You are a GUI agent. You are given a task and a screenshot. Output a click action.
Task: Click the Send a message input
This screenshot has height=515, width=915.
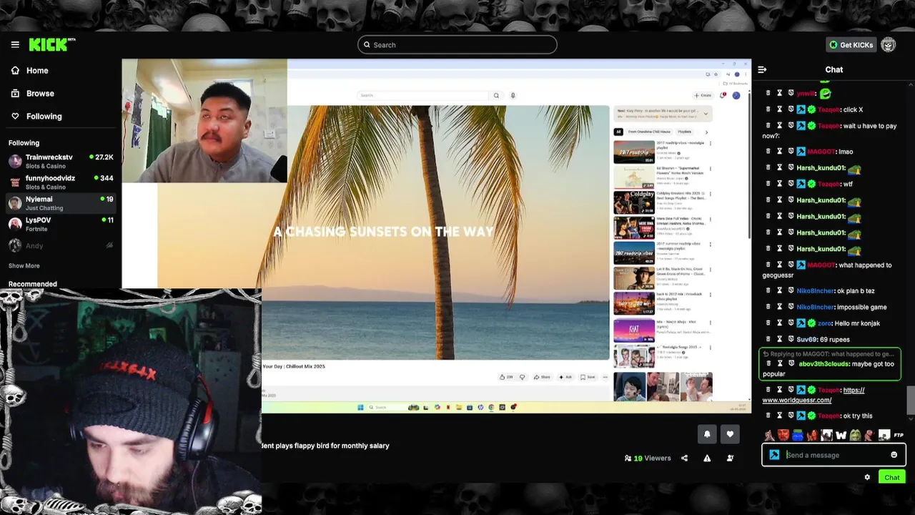pyautogui.click(x=834, y=455)
